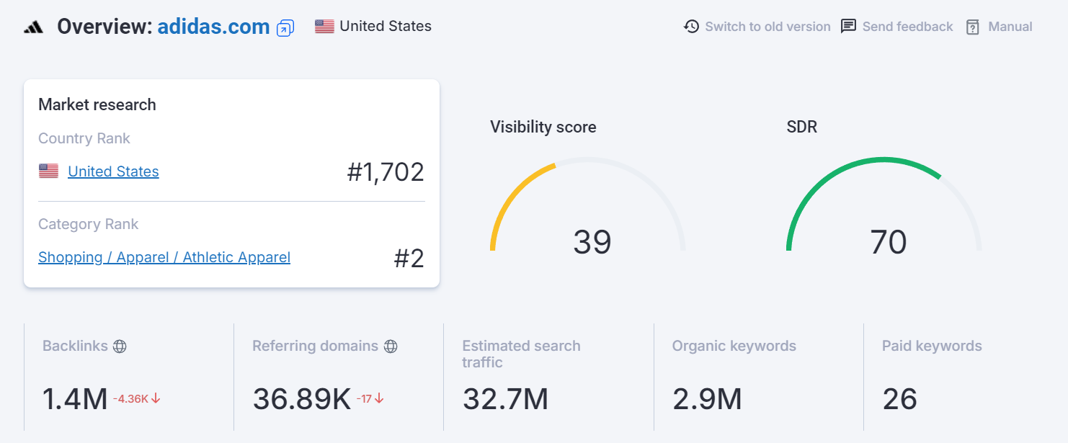Click the globe icon next to Referring domains

[391, 346]
